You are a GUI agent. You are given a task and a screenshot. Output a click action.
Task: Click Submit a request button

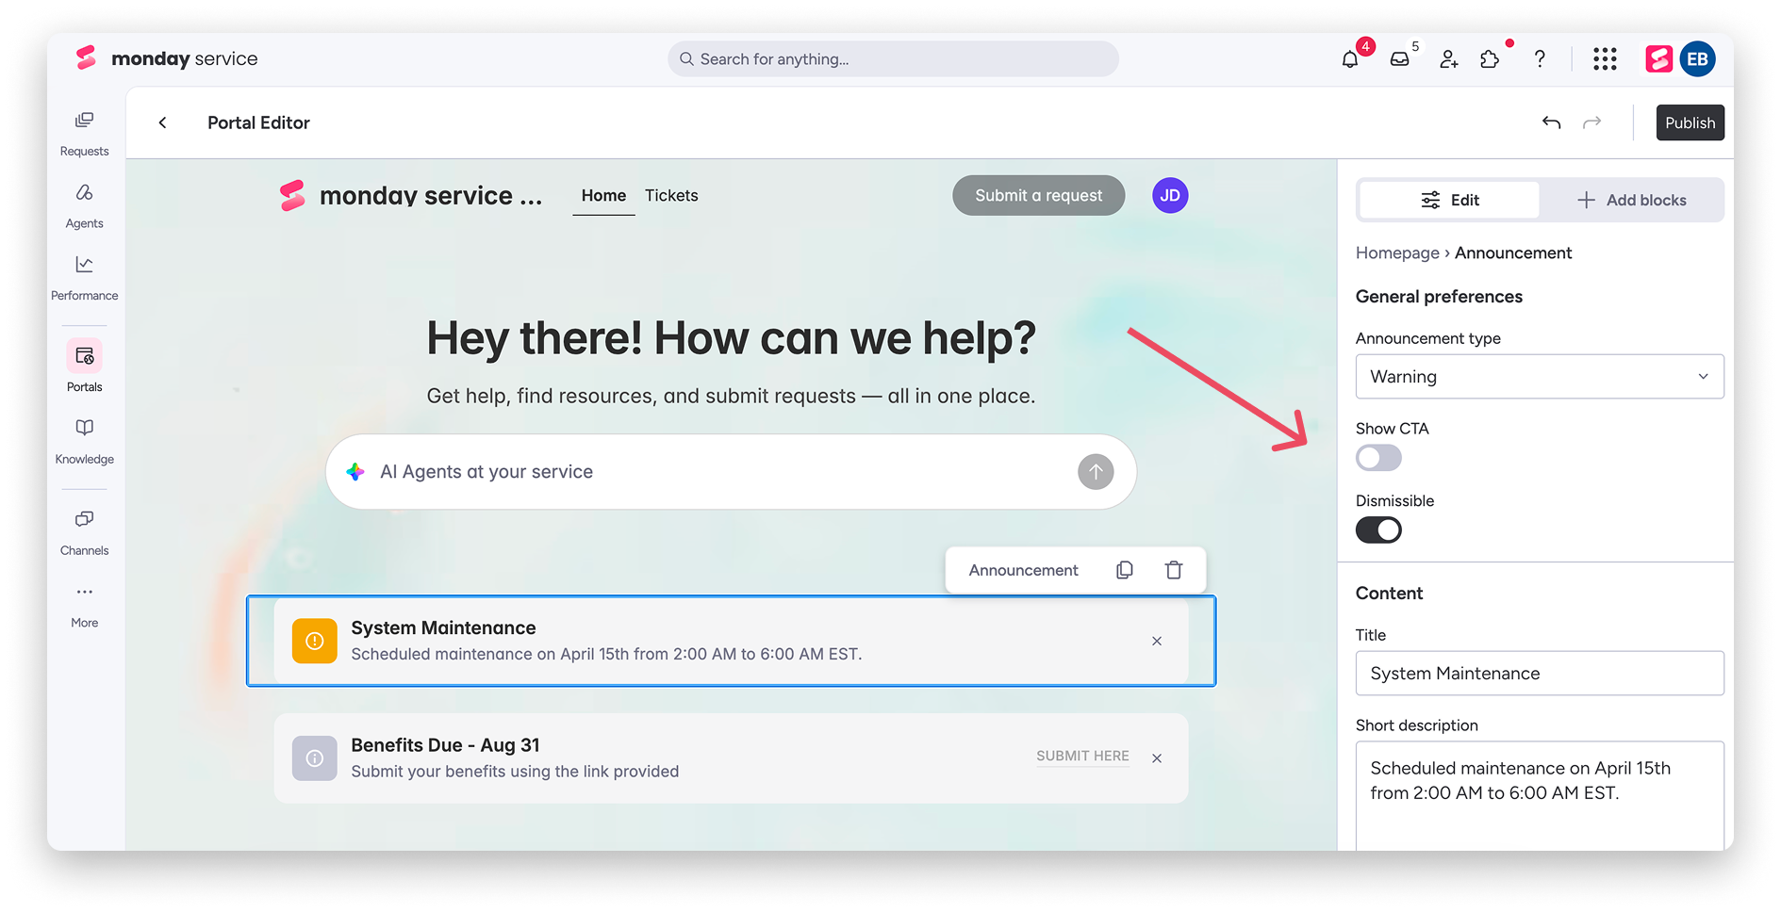1038,195
